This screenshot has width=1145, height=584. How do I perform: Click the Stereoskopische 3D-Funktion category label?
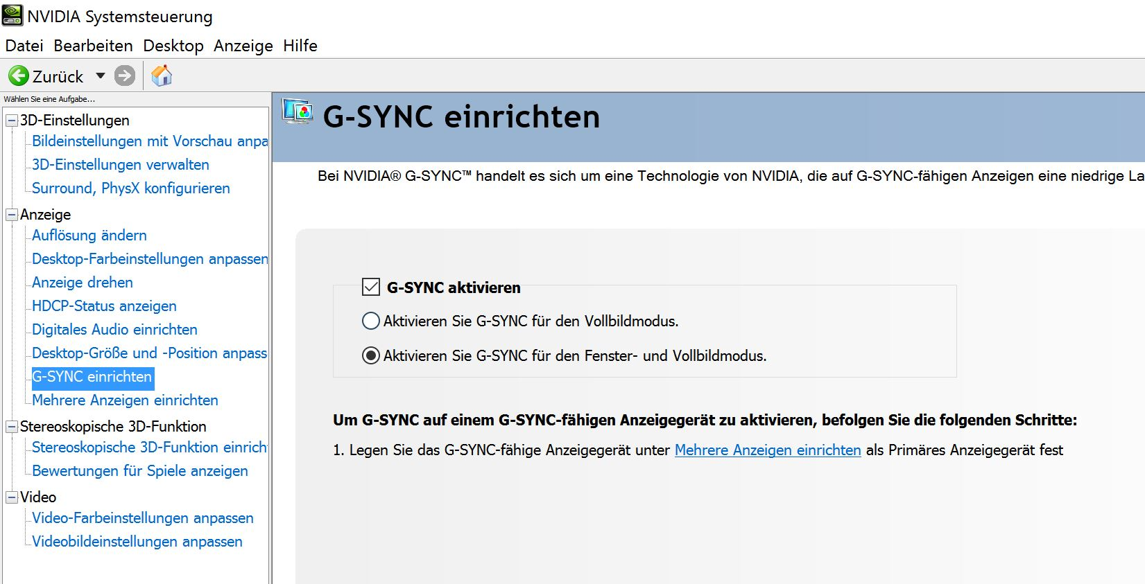[x=113, y=427]
